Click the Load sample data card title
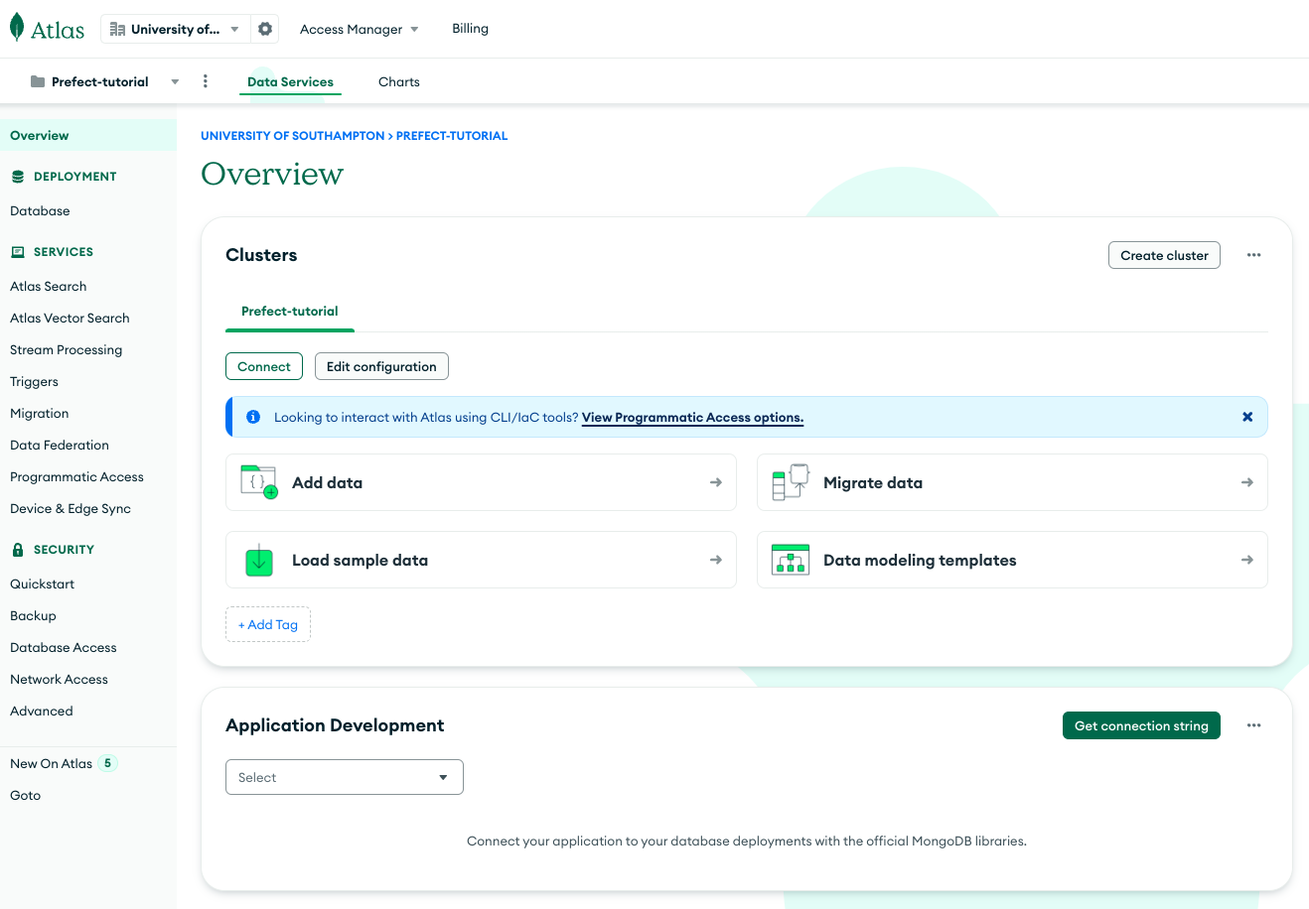This screenshot has width=1309, height=909. click(360, 560)
